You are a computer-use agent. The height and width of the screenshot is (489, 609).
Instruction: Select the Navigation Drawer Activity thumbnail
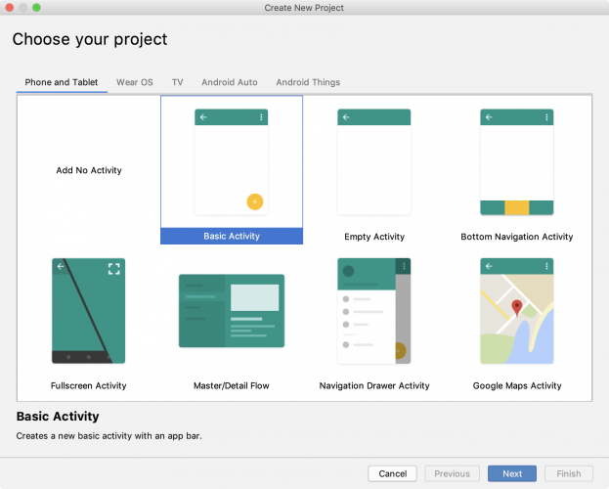pyautogui.click(x=374, y=311)
